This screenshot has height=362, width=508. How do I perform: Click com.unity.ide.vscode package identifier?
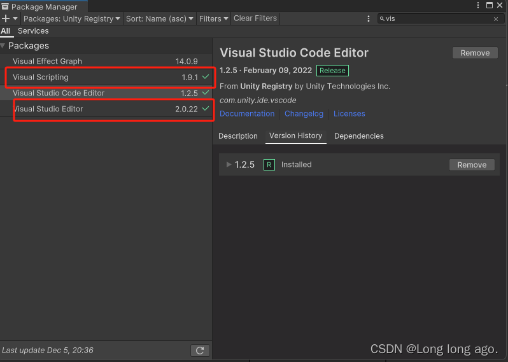[258, 101]
